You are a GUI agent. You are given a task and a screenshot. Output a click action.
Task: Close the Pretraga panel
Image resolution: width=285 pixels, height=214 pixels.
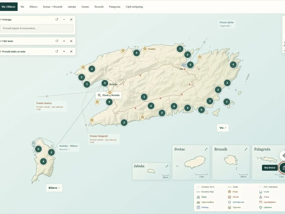pos(71,20)
